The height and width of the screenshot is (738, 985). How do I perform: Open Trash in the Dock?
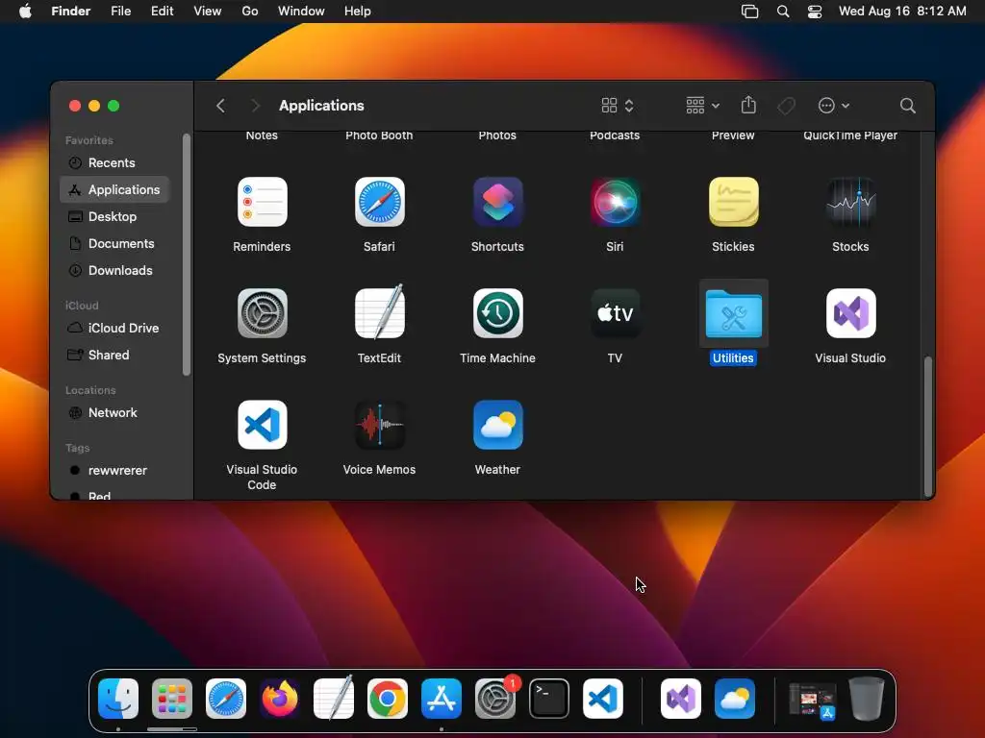tap(867, 699)
